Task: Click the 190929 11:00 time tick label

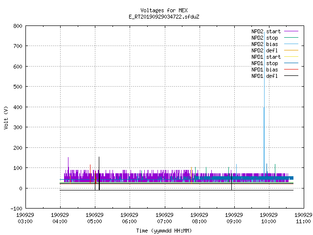Action: click(x=303, y=218)
